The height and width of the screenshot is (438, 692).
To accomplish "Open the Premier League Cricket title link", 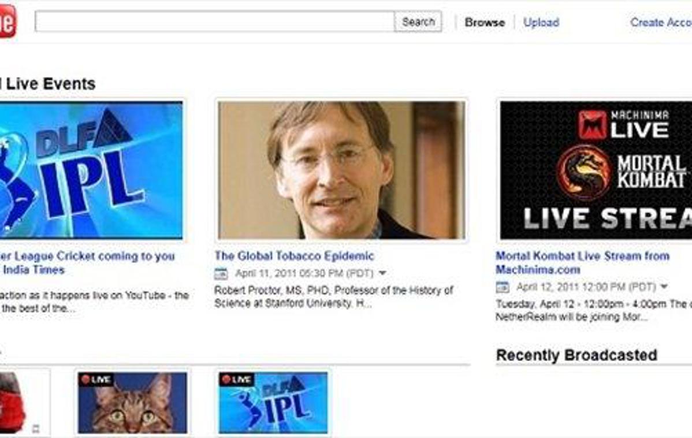I will pos(87,263).
